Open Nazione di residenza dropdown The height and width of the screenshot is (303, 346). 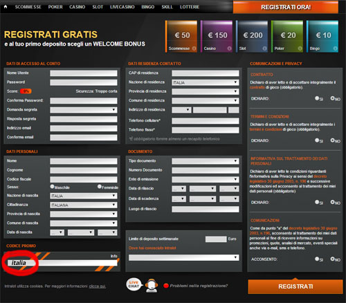click(x=206, y=82)
